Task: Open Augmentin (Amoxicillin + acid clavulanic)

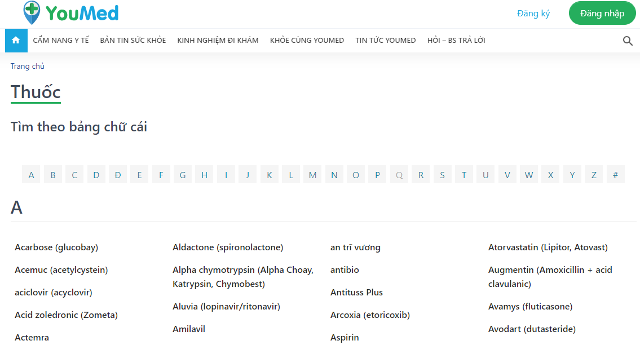Action: coord(550,277)
